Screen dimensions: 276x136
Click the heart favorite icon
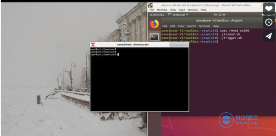tap(269, 9)
